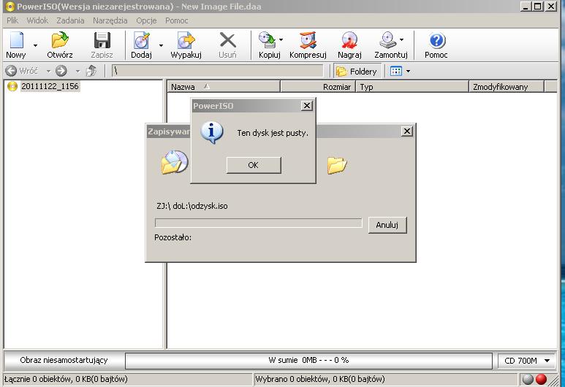Open the CD 700M media size dropdown
Viewport: 565px width, 387px height.
click(526, 361)
